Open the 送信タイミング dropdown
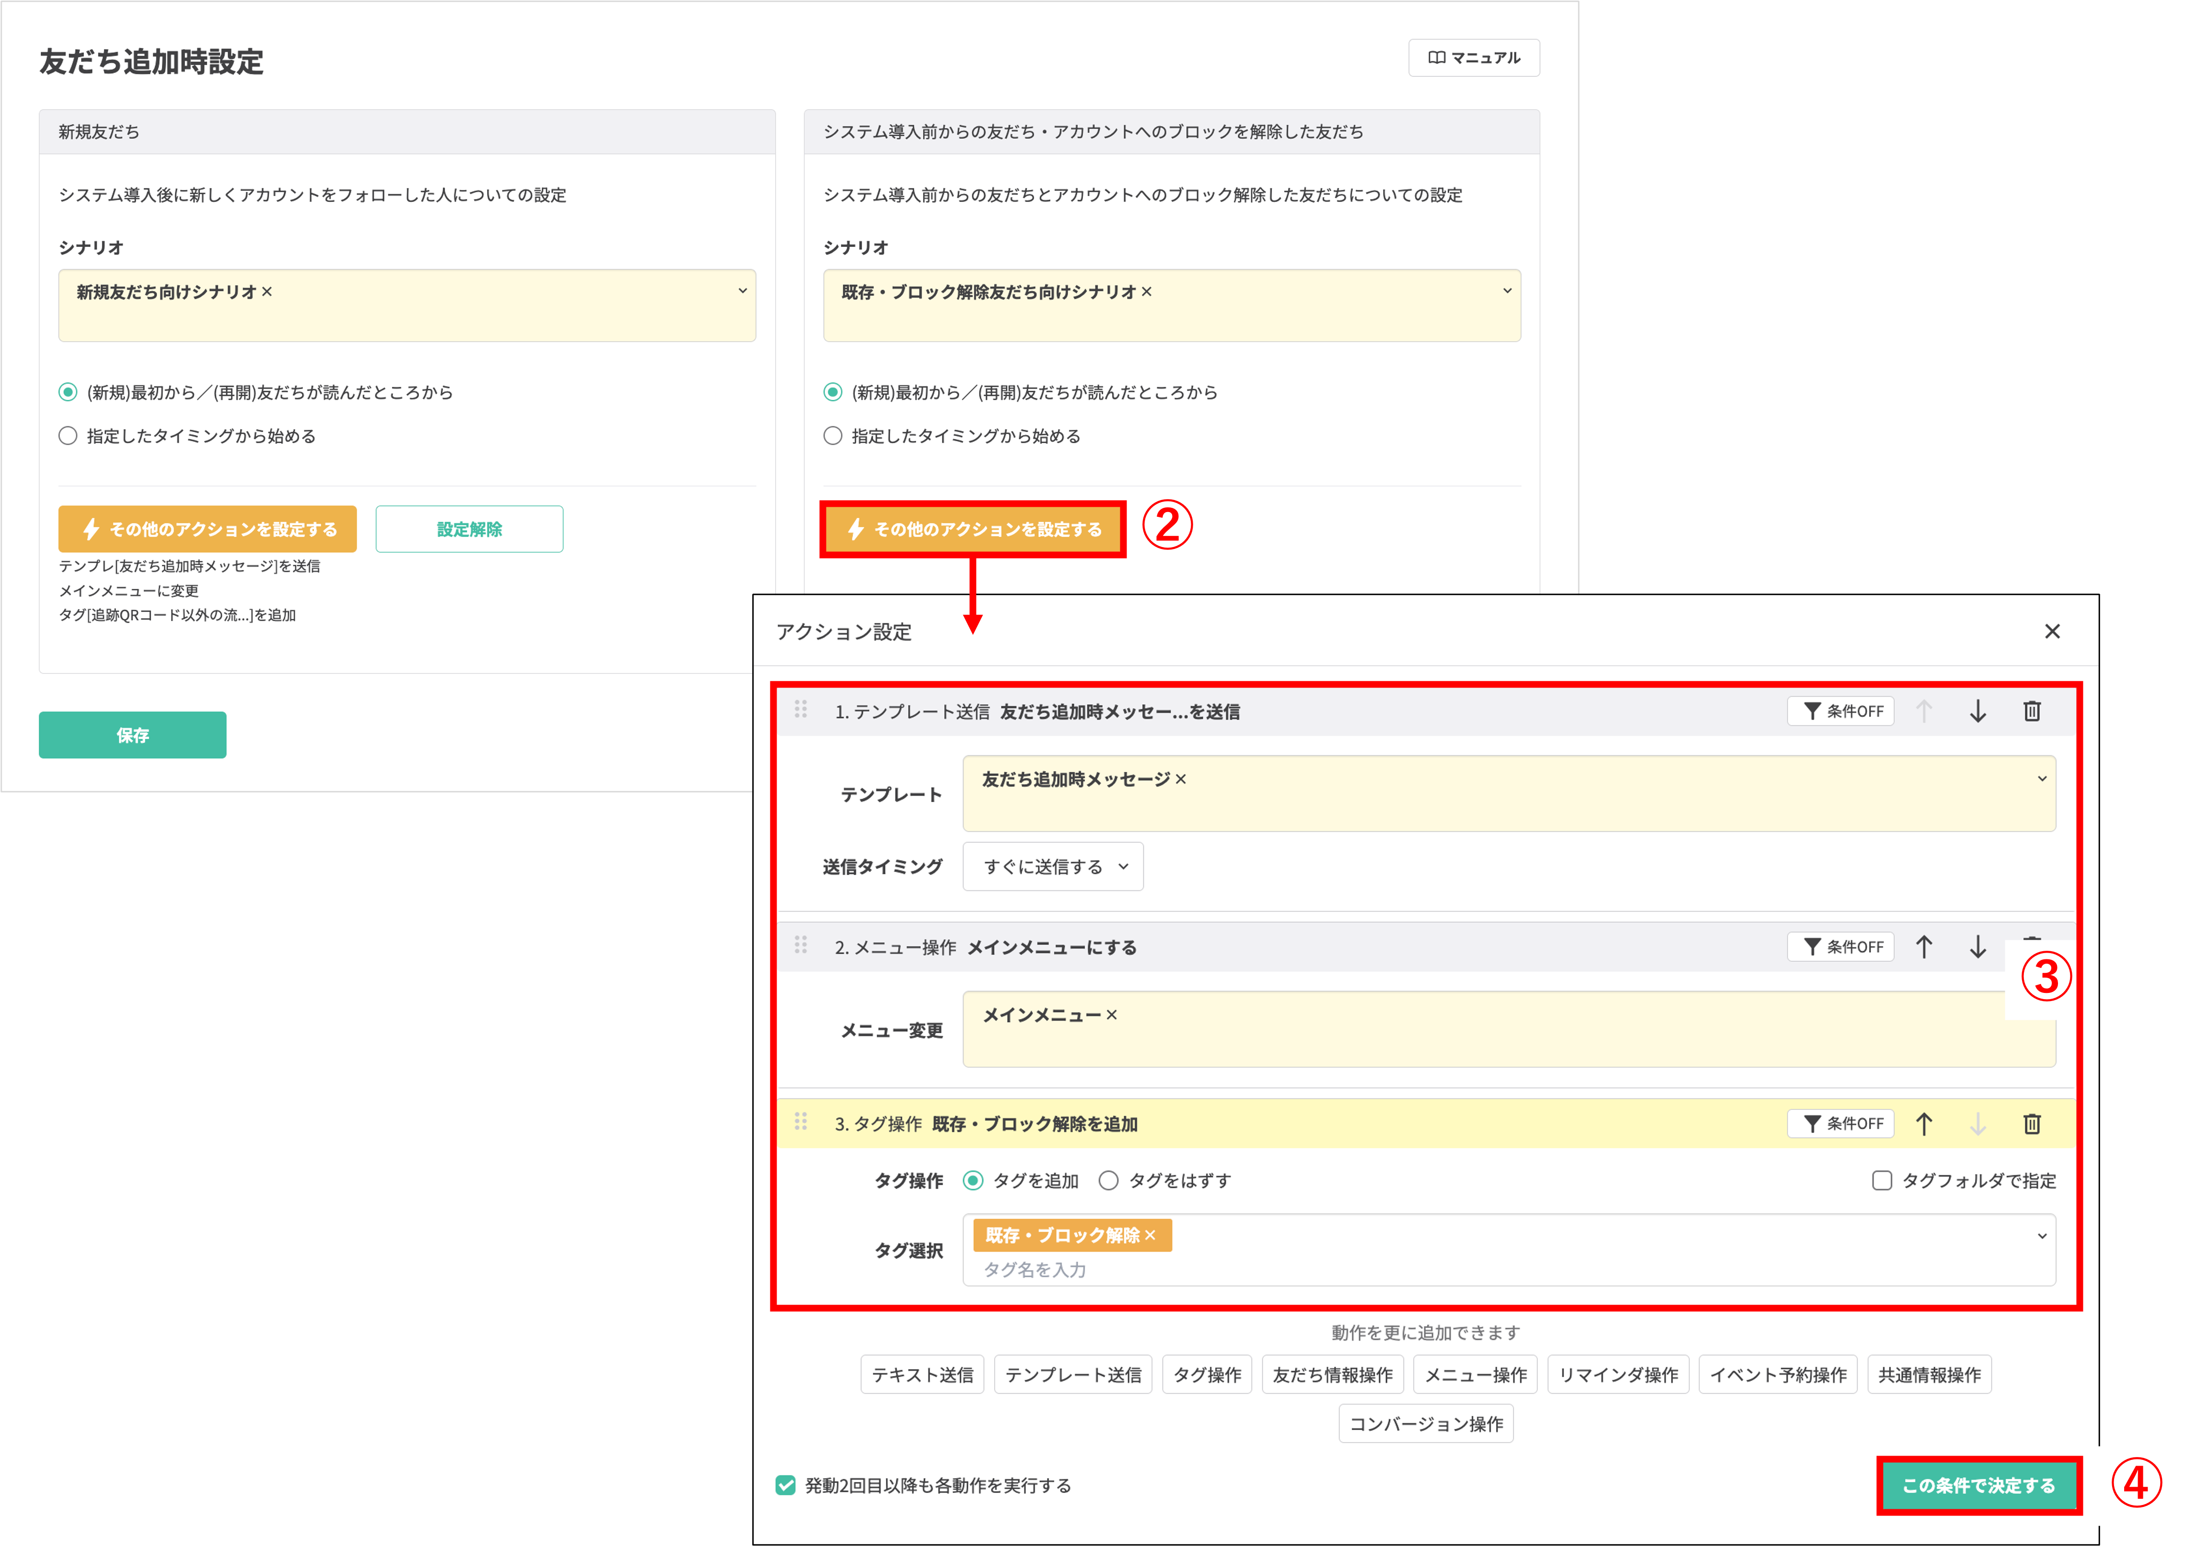2197x1551 pixels. tap(1053, 866)
